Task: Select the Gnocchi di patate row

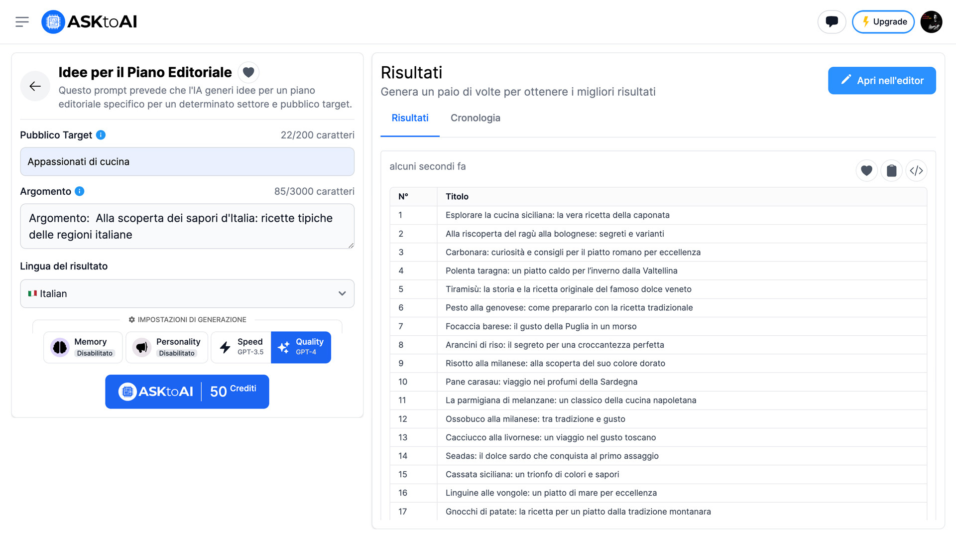Action: (x=658, y=512)
